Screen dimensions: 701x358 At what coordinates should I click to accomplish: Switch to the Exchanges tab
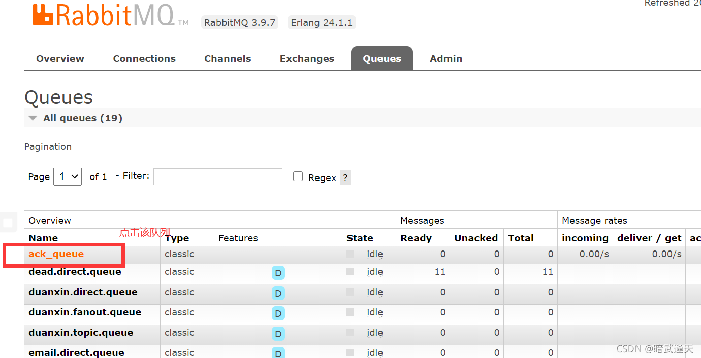[x=307, y=58]
